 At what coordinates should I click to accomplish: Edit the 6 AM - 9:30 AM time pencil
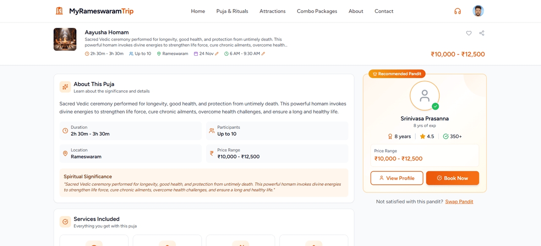pos(263,54)
